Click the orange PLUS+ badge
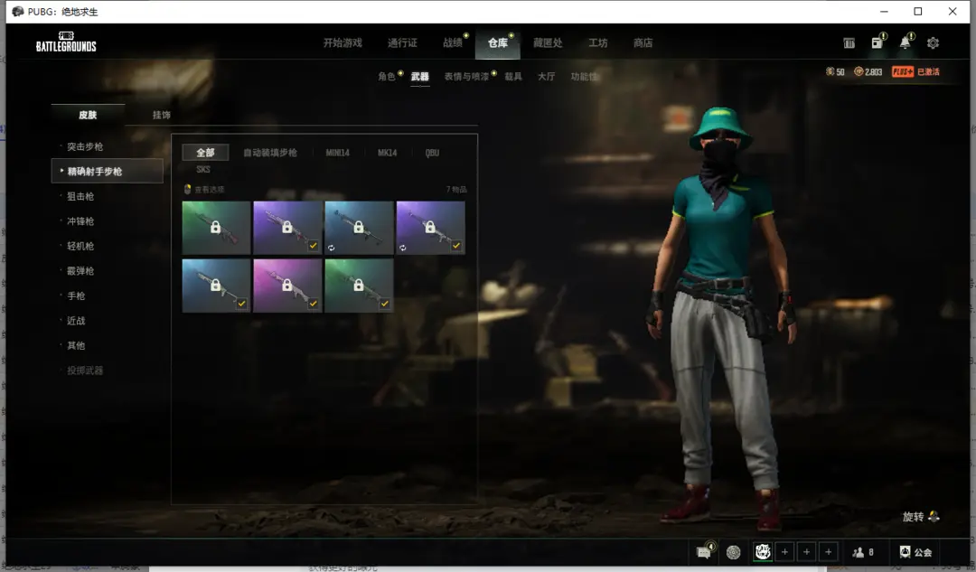 (903, 71)
